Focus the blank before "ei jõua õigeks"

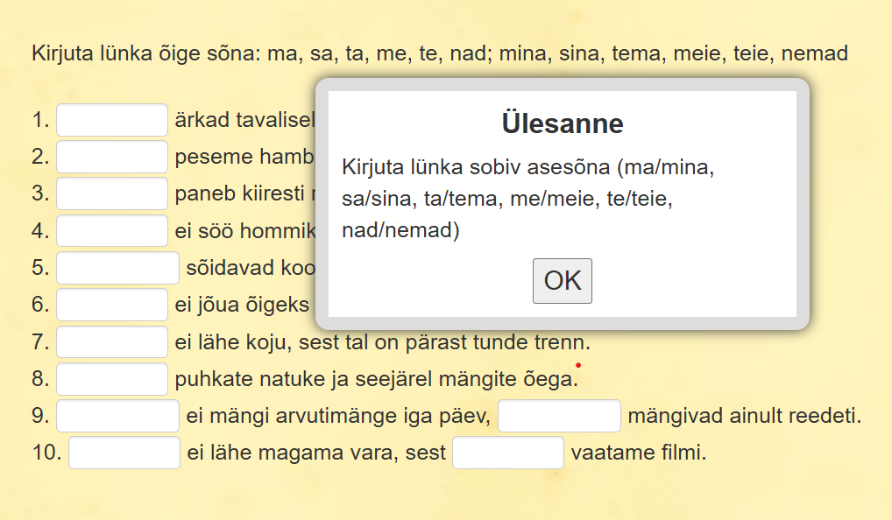click(111, 305)
